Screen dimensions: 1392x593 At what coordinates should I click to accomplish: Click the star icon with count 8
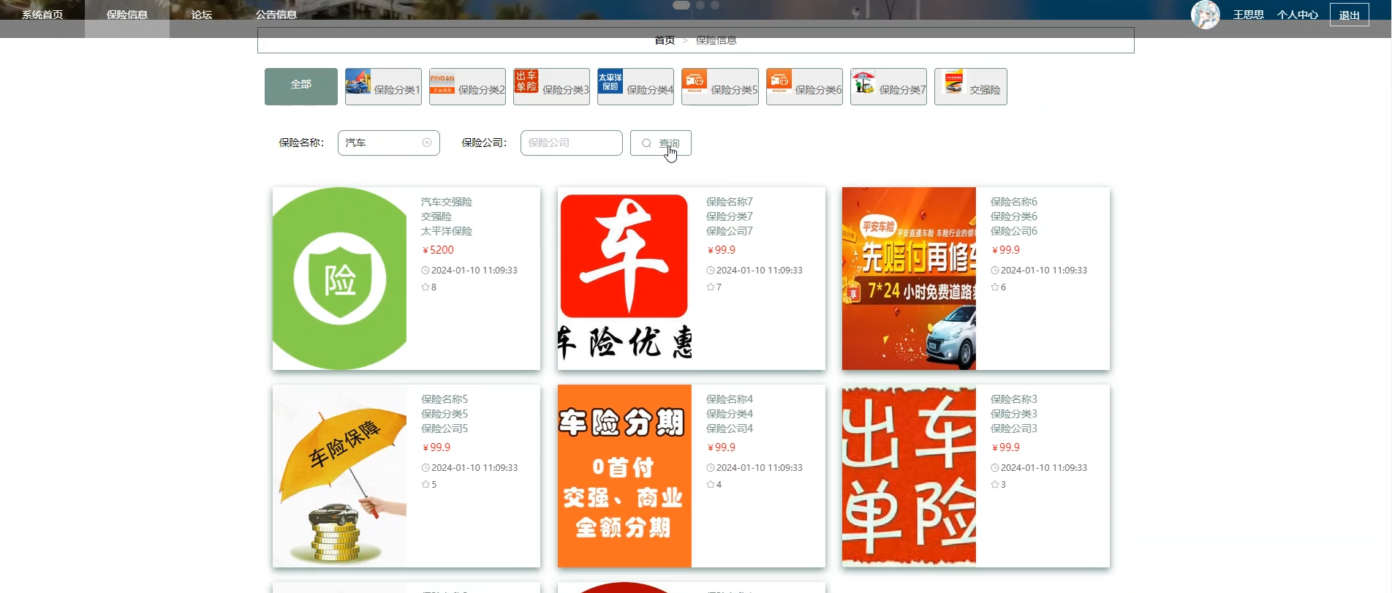(425, 287)
